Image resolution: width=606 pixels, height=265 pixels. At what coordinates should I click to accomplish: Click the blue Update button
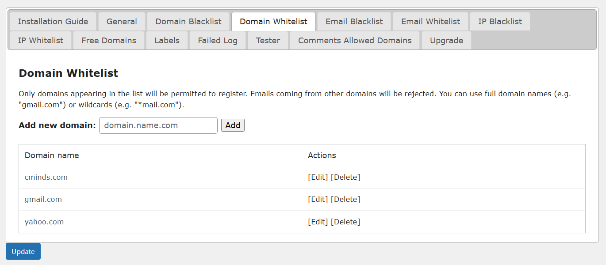click(23, 251)
